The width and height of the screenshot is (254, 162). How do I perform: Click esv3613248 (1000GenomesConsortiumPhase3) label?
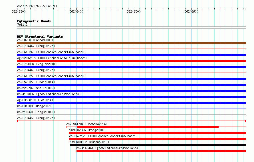51,52
